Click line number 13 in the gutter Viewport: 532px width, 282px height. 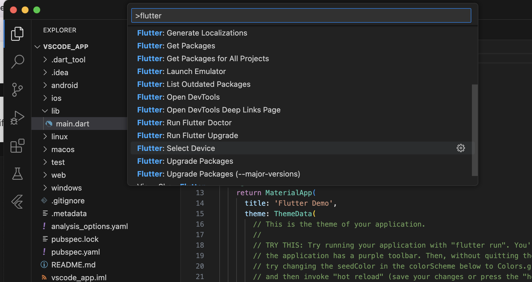click(200, 193)
